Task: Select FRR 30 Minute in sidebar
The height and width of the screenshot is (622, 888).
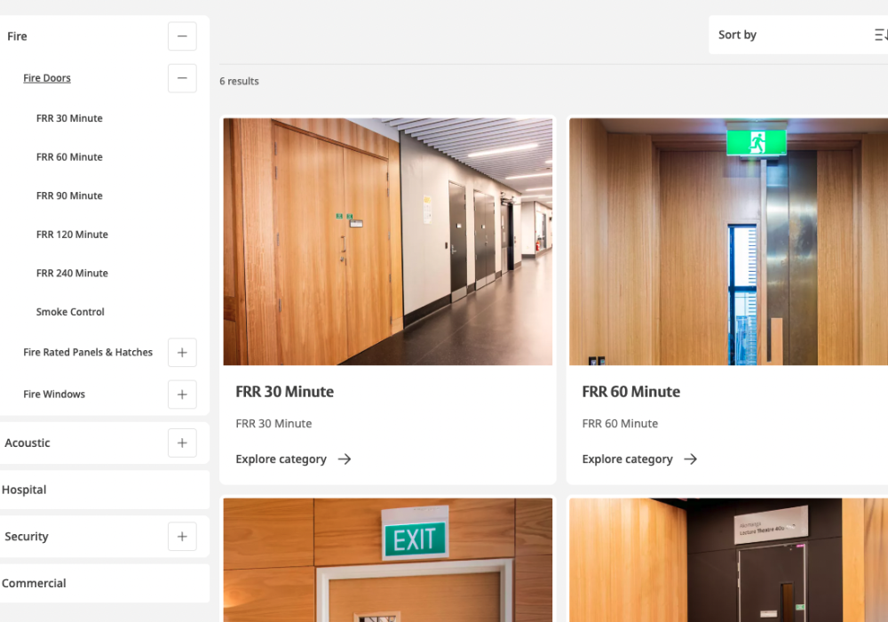Action: point(69,118)
